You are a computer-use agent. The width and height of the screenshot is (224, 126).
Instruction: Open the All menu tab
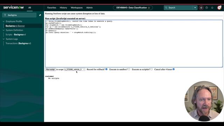(x=29, y=8)
